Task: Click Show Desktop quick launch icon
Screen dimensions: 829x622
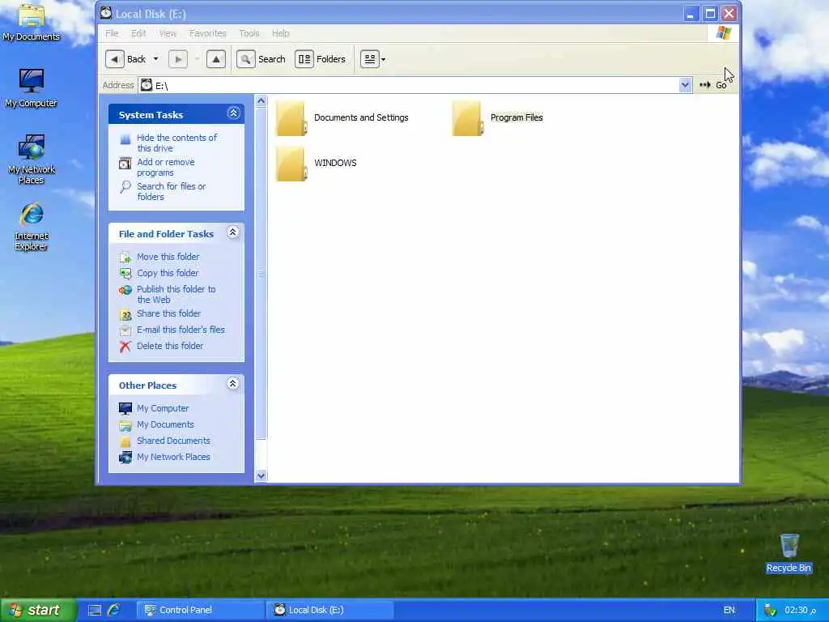Action: pos(95,610)
